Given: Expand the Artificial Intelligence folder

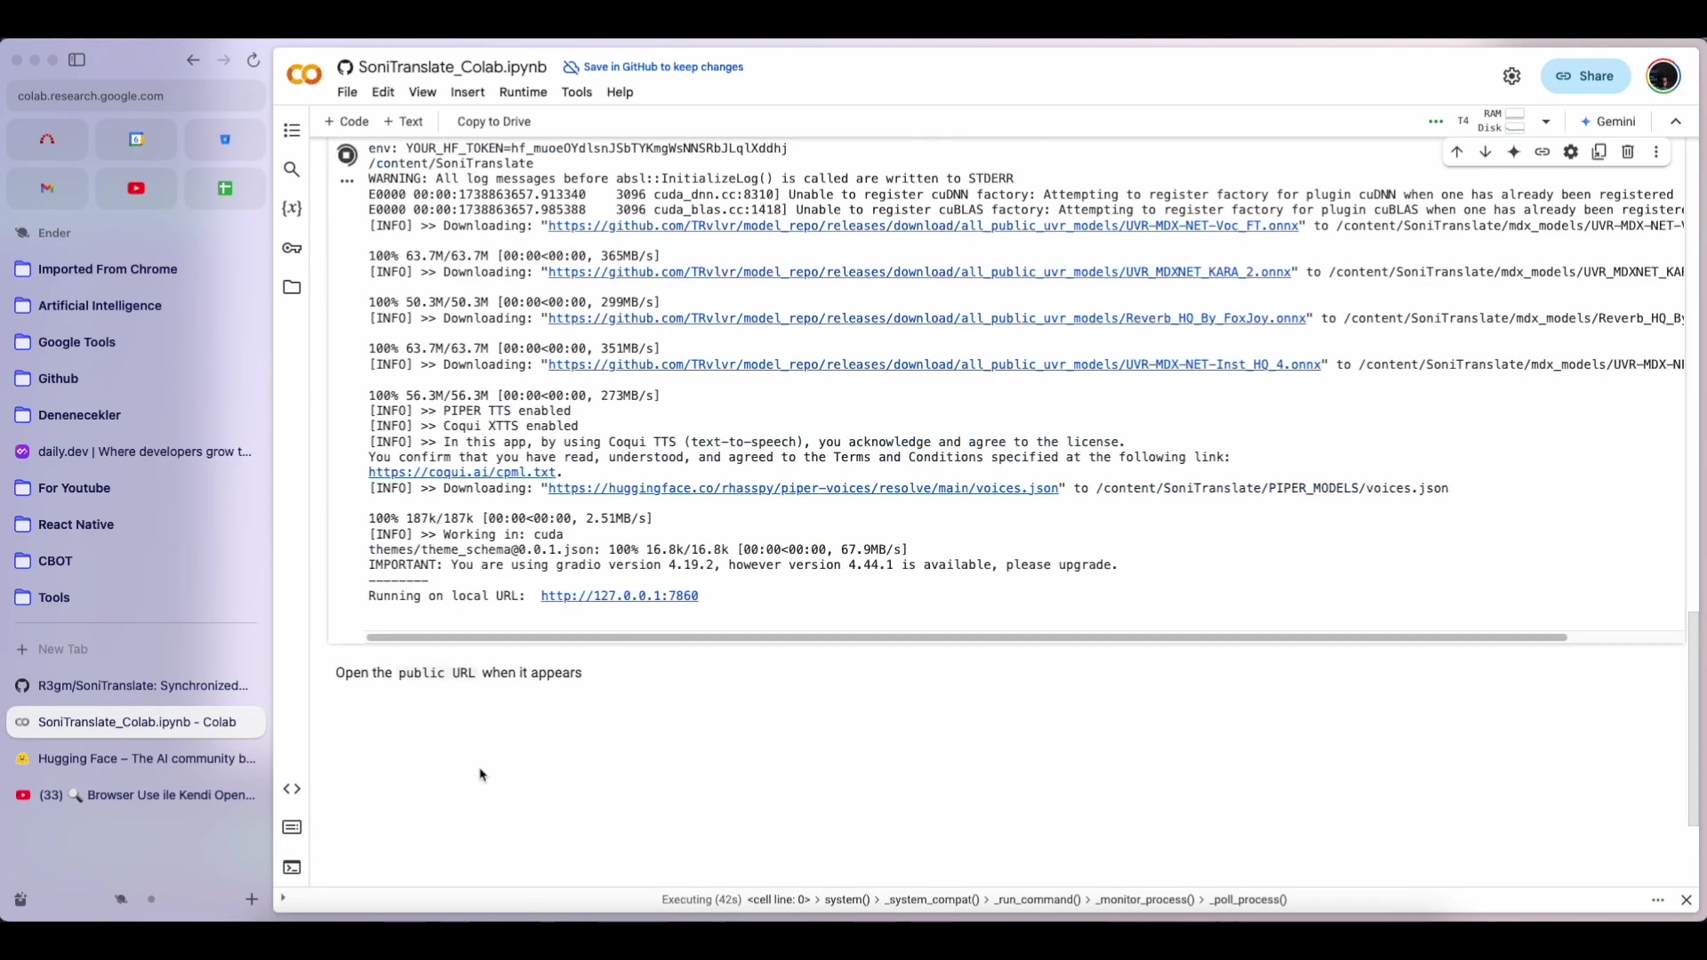Looking at the screenshot, I should tap(136, 306).
